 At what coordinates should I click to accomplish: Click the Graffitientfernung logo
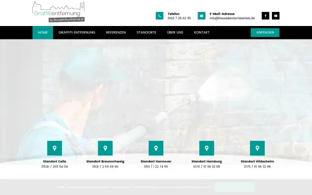click(x=58, y=12)
